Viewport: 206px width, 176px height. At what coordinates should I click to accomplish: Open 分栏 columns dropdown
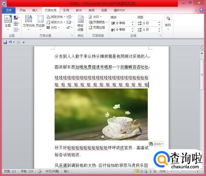coord(53,27)
